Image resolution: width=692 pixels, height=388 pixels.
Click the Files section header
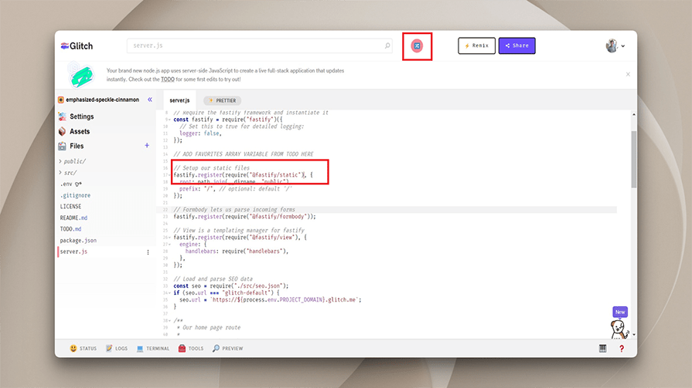click(77, 146)
